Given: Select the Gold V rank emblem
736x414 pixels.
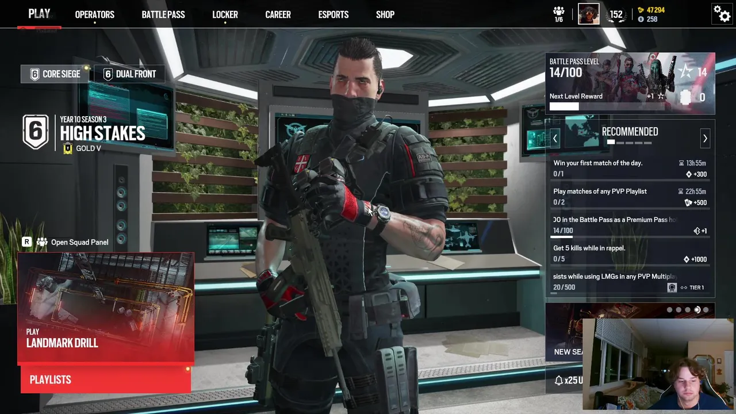Looking at the screenshot, I should pyautogui.click(x=67, y=148).
